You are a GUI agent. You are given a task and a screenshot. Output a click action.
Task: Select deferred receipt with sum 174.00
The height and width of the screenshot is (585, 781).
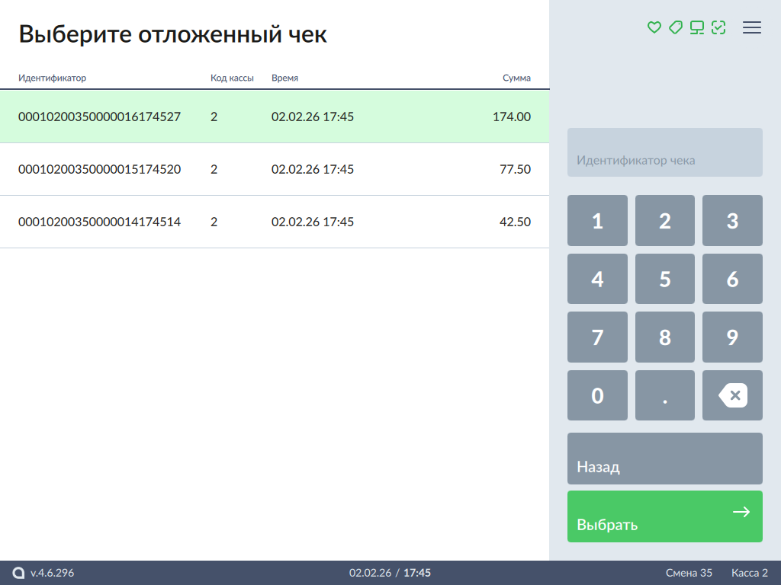point(274,117)
